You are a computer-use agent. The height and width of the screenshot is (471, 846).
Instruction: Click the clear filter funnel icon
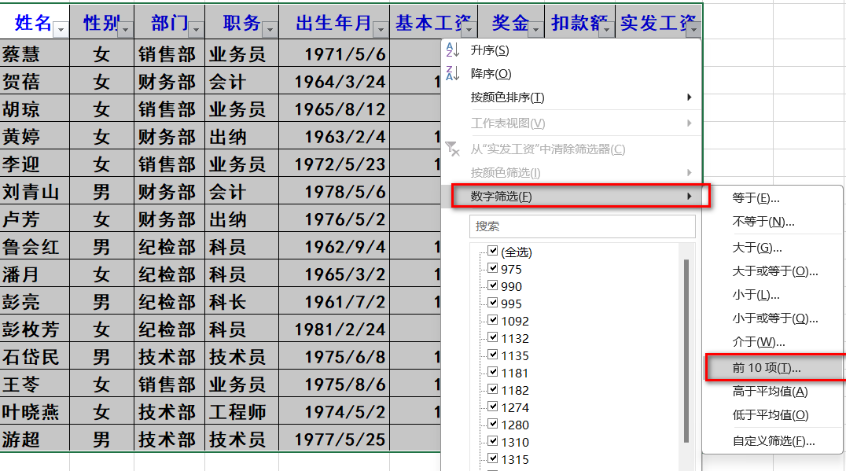tap(452, 149)
